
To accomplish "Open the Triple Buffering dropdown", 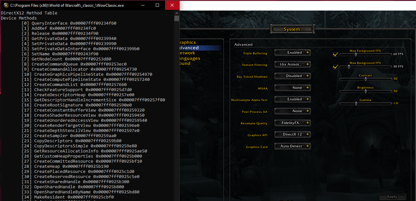I will pos(292,52).
